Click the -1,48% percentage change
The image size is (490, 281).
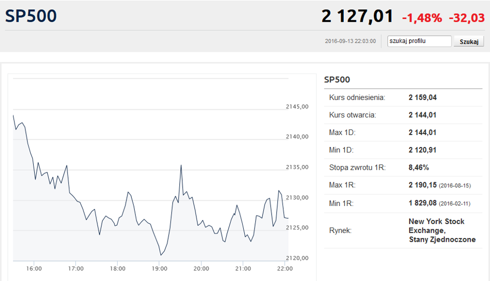coord(422,18)
